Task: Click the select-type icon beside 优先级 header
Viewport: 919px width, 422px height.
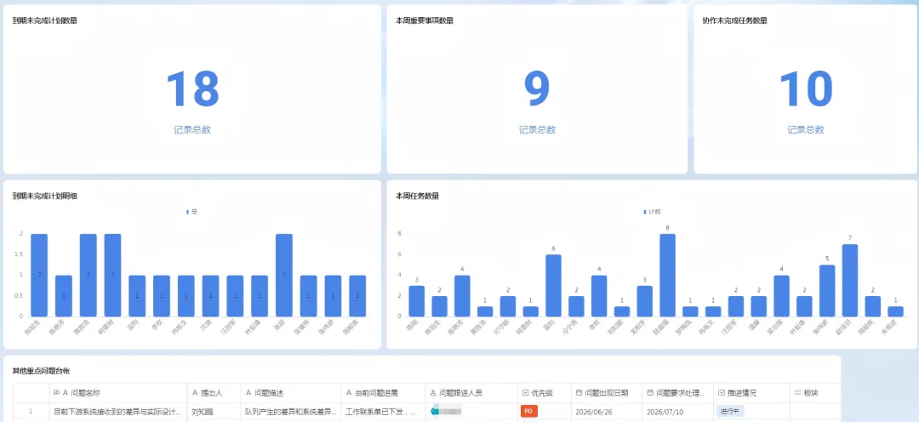Action: click(525, 393)
